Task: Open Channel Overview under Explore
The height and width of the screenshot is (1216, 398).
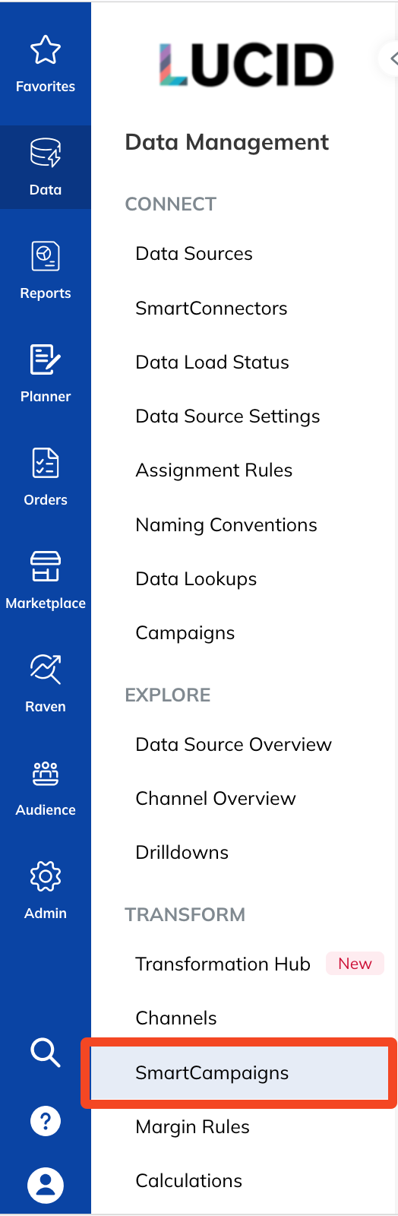Action: coord(216,799)
